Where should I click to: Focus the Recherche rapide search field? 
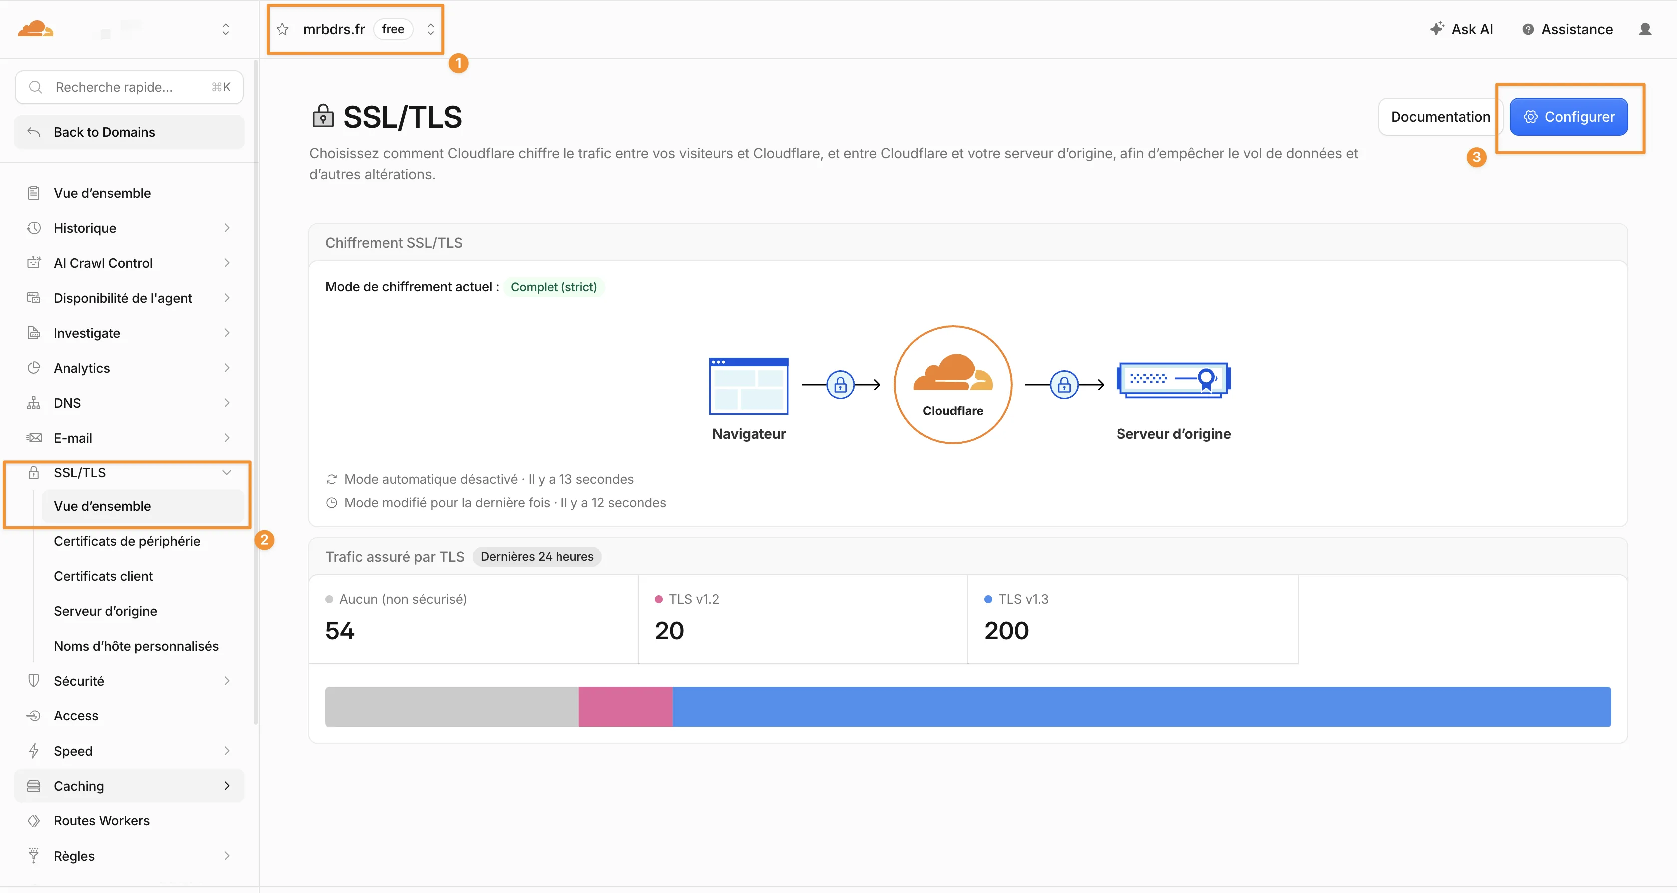(129, 87)
